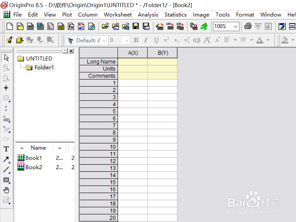The width and height of the screenshot is (296, 222).
Task: Close the Project Explorer panel
Action: tap(71, 51)
